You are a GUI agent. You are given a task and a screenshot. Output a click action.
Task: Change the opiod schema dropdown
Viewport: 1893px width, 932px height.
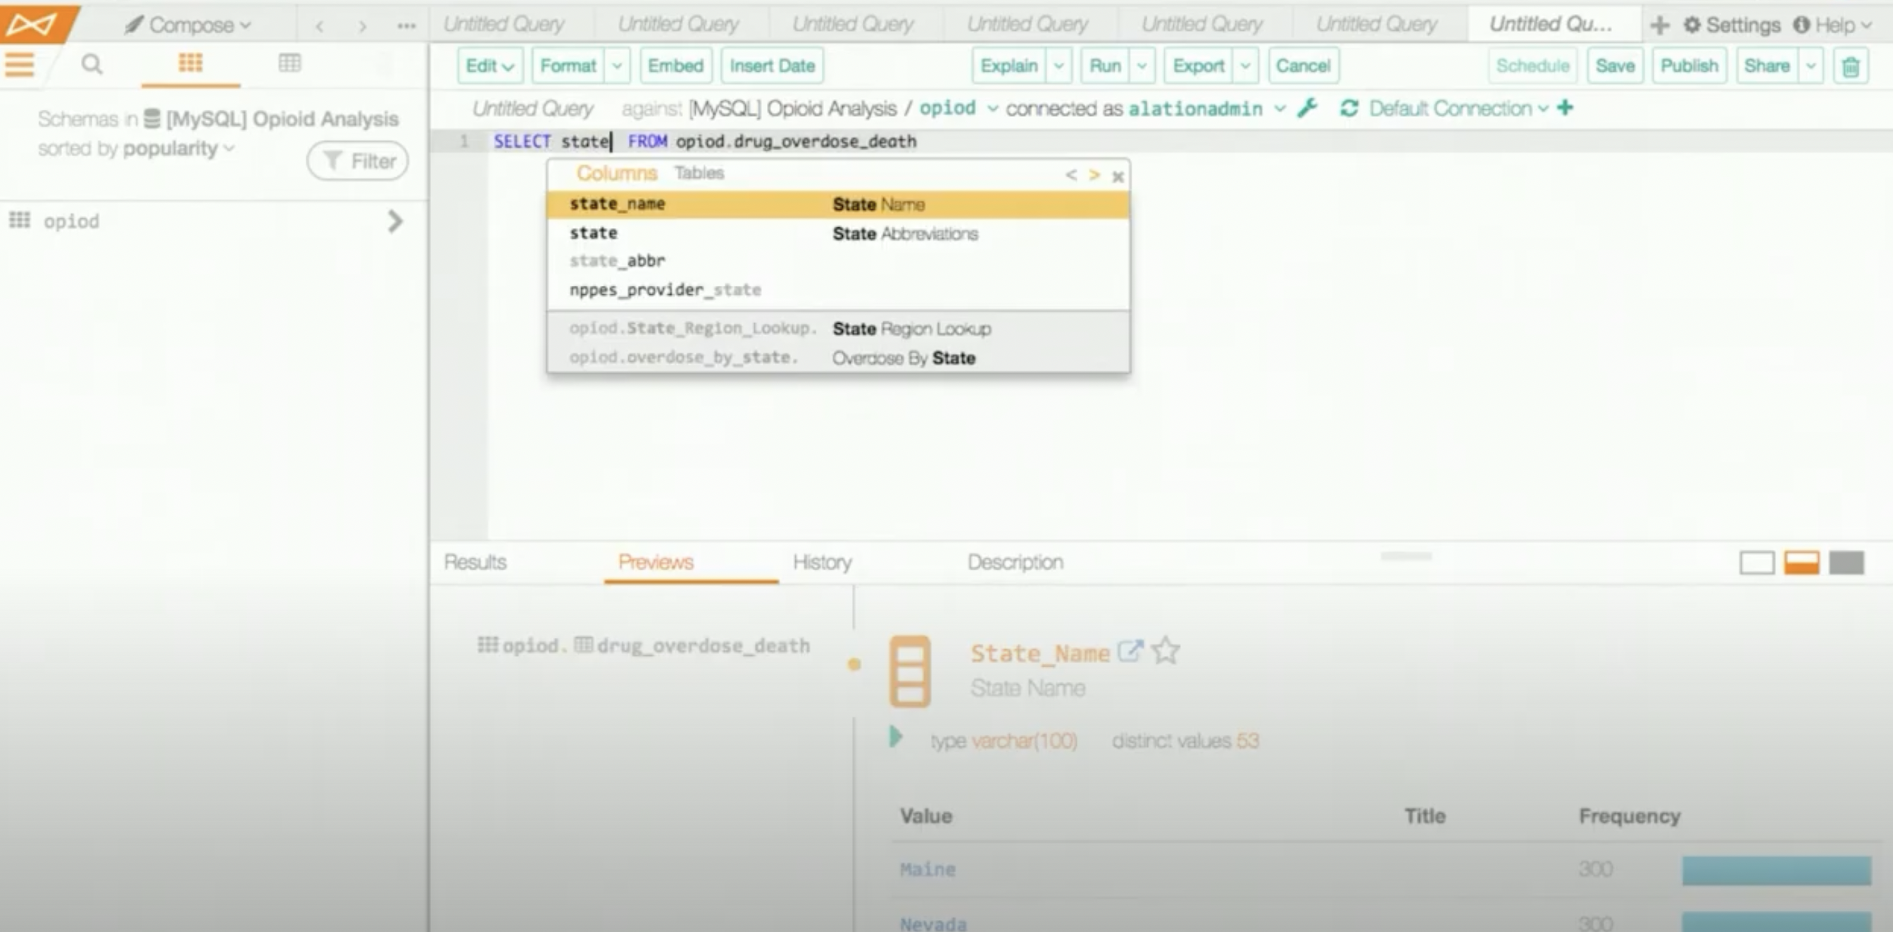959,108
